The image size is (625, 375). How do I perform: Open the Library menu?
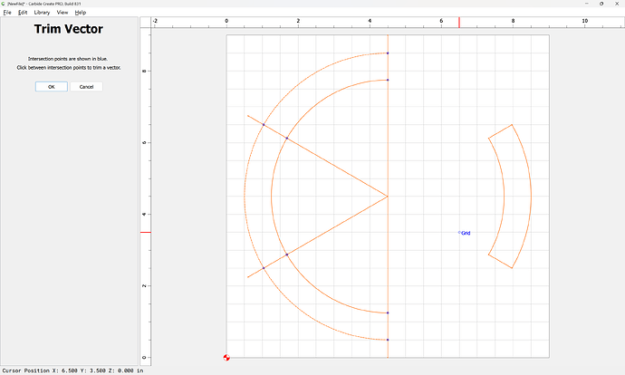[x=42, y=13]
